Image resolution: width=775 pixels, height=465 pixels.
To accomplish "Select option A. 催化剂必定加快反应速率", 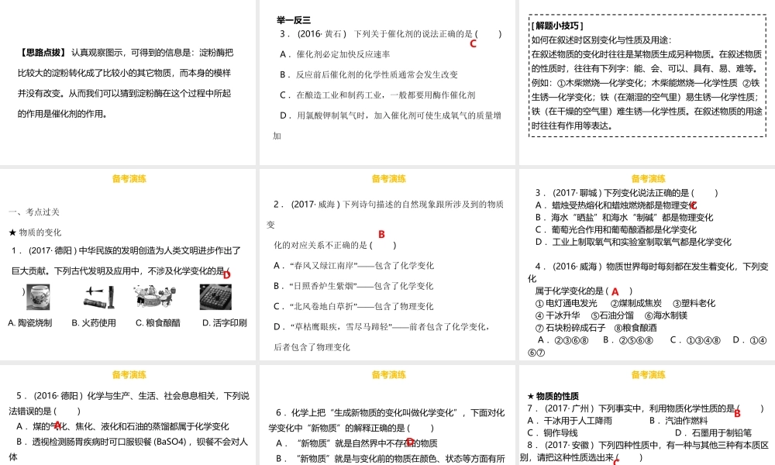I will (x=335, y=54).
